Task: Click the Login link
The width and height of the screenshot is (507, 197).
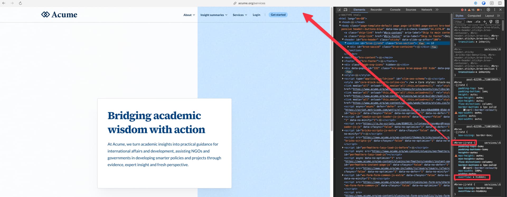Action: tap(256, 15)
